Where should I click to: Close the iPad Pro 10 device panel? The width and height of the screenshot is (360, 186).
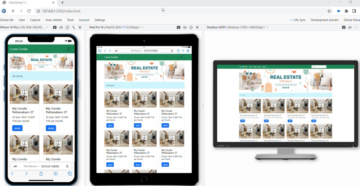tap(197, 27)
